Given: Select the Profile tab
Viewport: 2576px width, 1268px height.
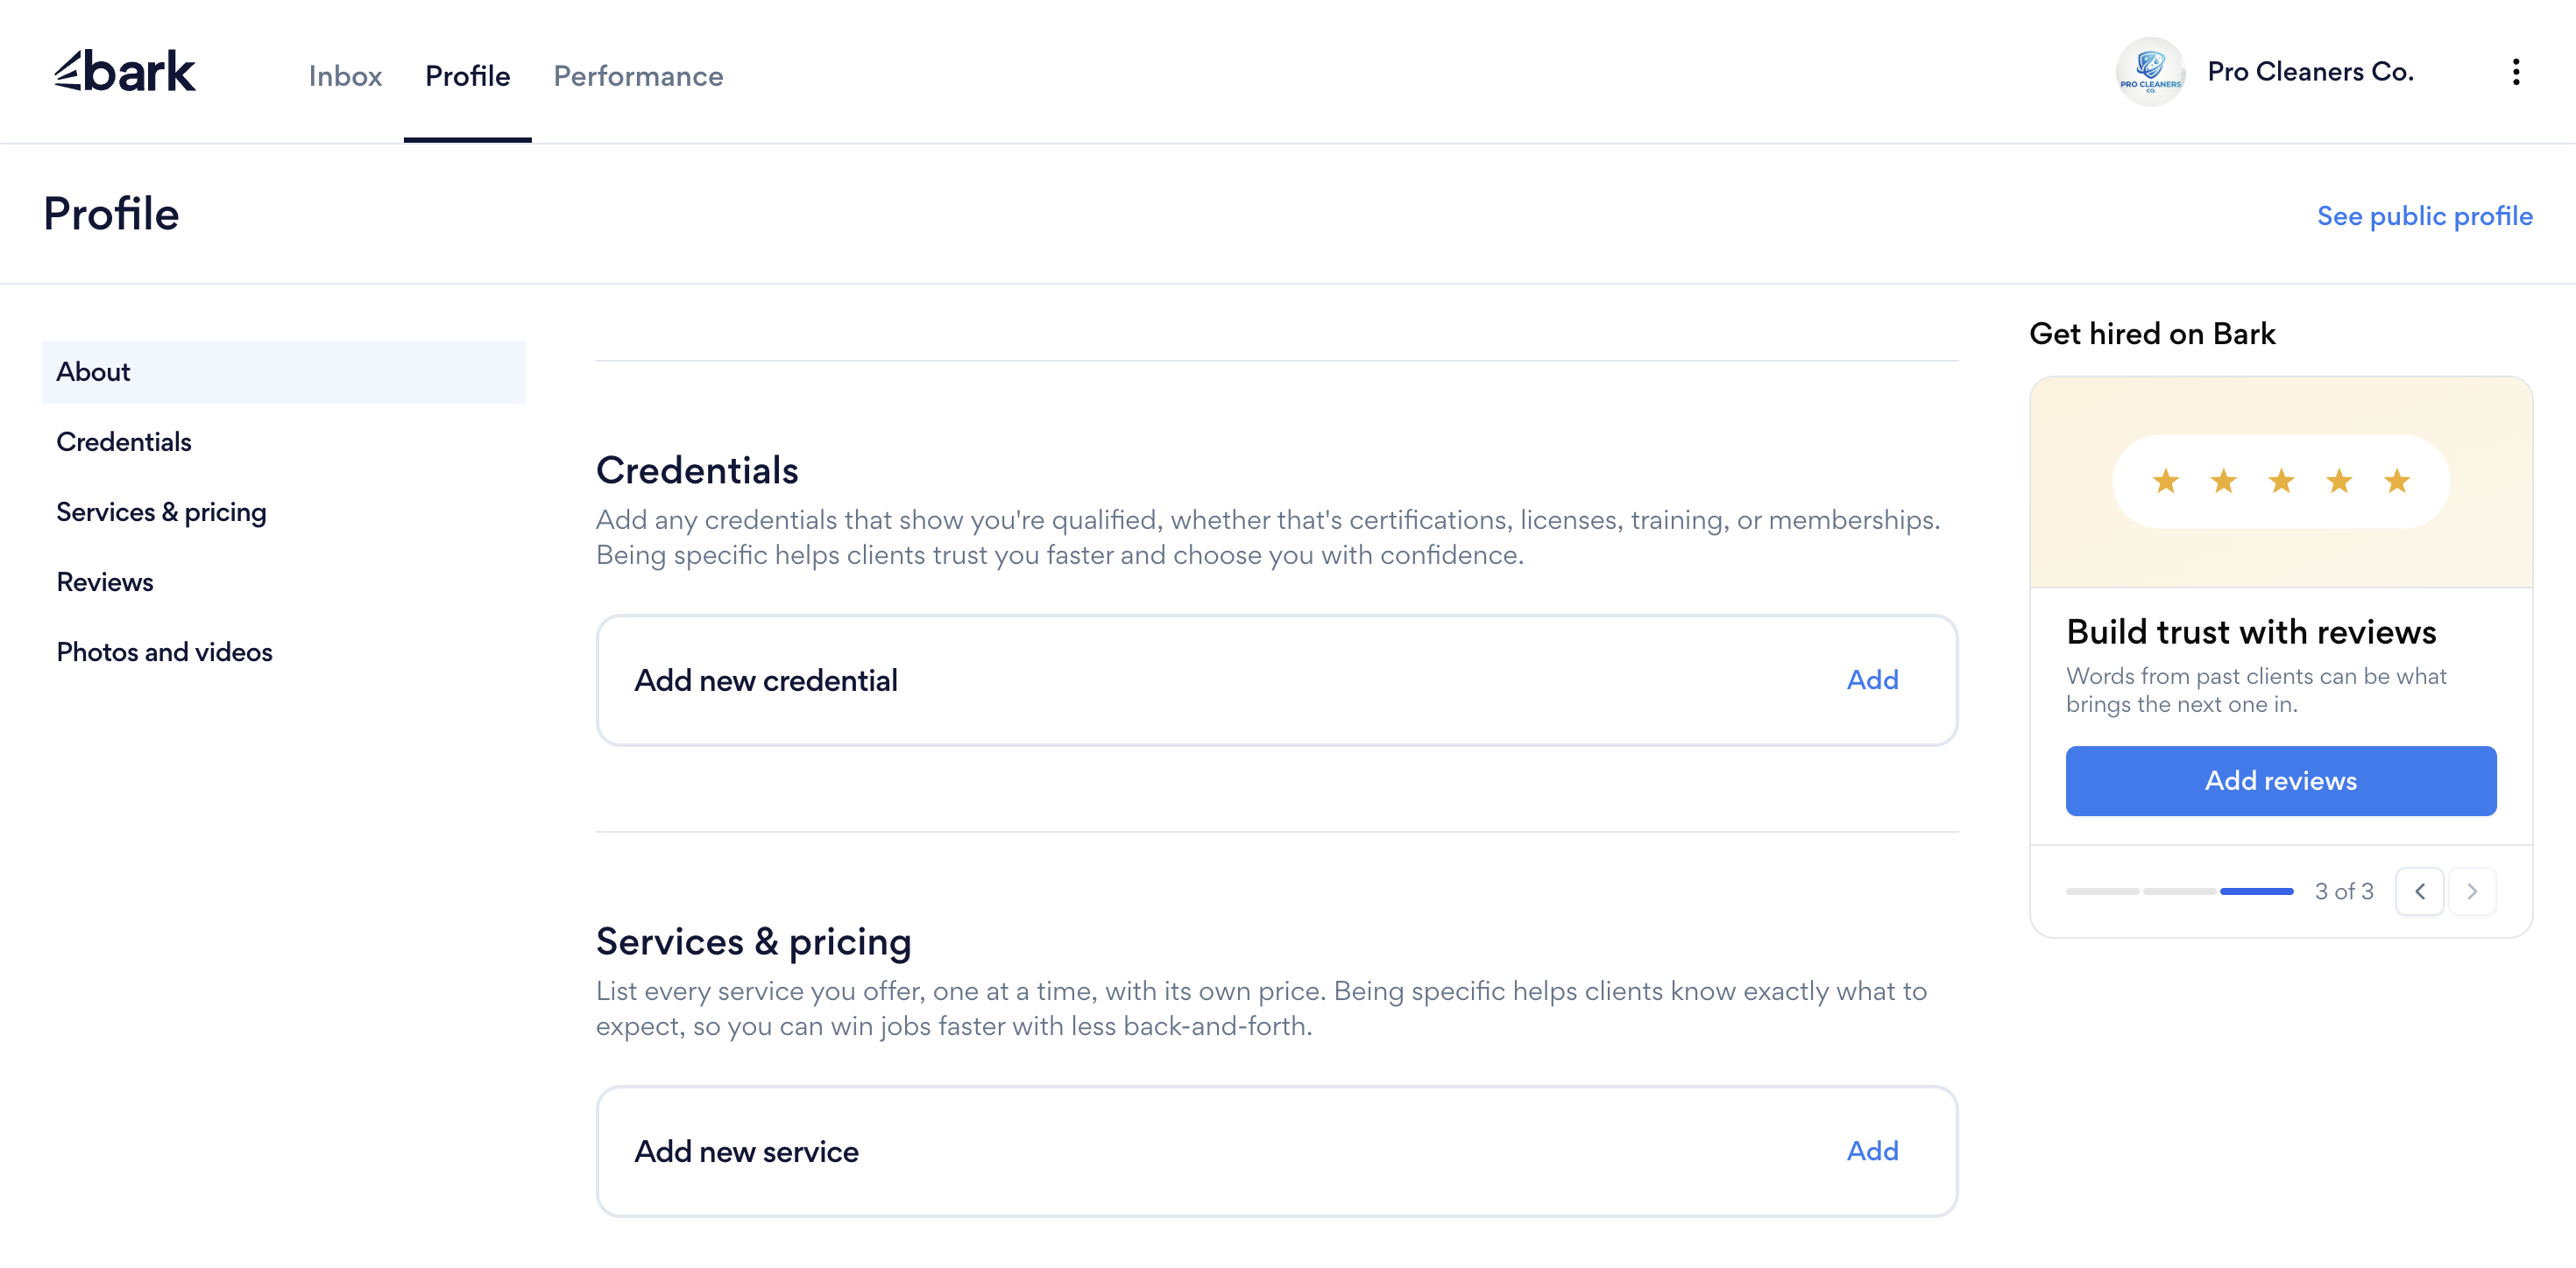Looking at the screenshot, I should point(468,76).
